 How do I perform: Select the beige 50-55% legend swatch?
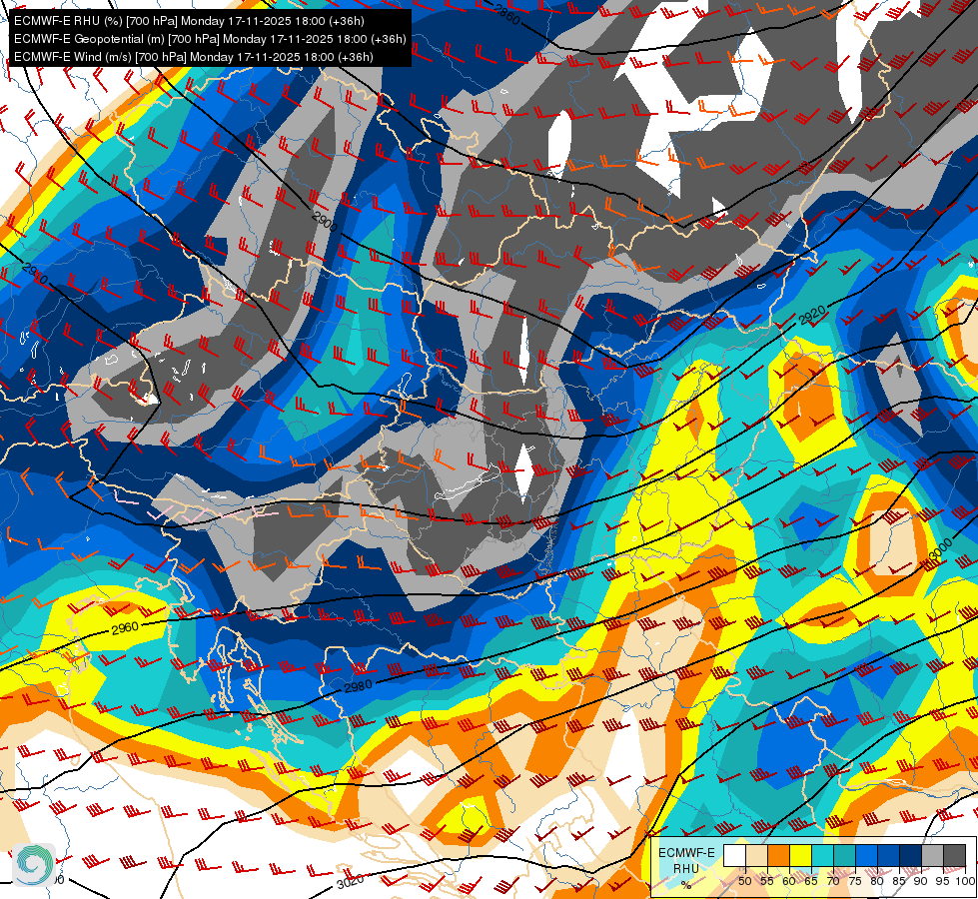click(x=756, y=855)
